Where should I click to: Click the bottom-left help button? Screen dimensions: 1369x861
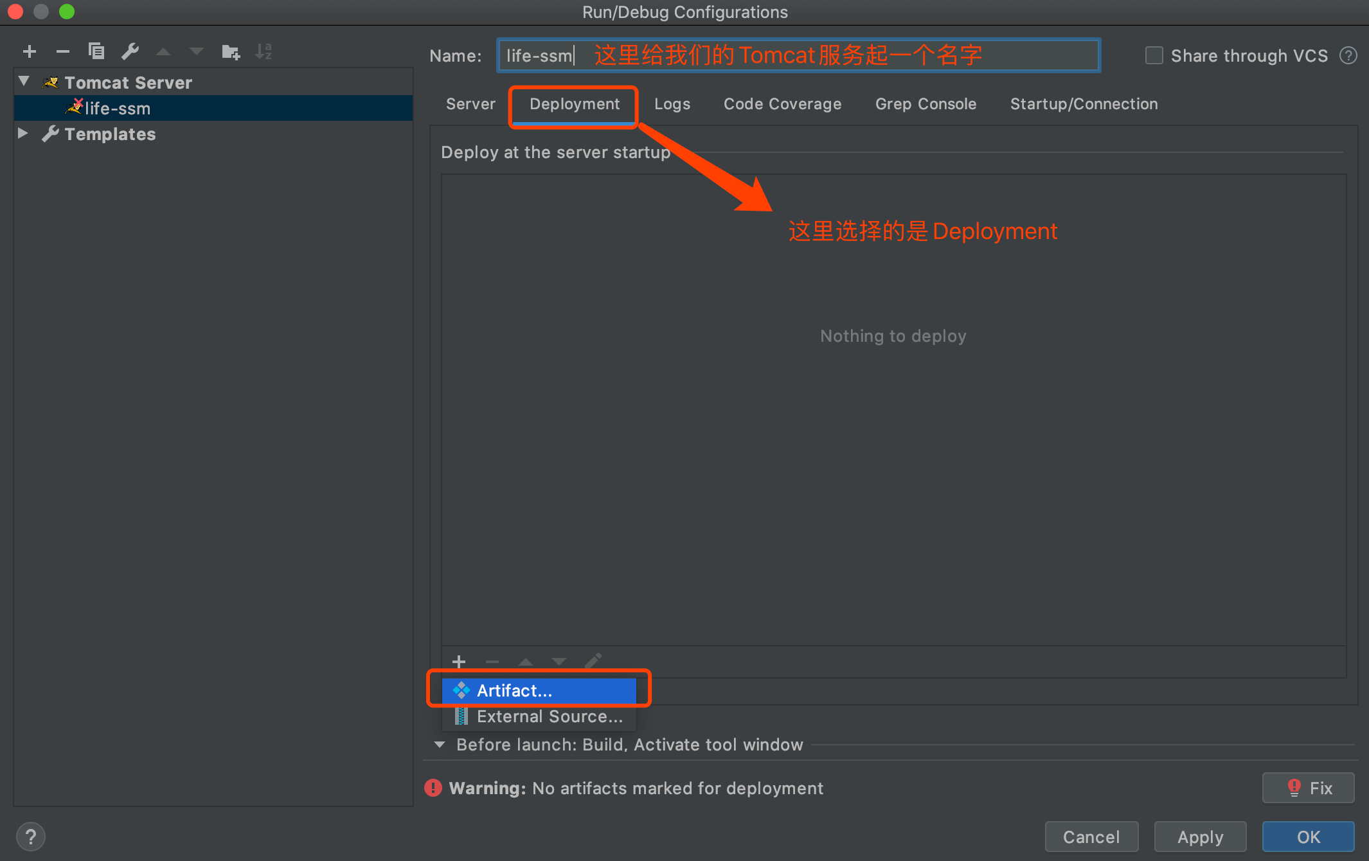click(30, 837)
